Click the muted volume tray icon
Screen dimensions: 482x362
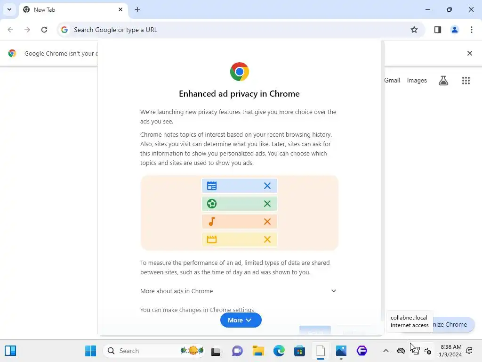[x=427, y=351]
